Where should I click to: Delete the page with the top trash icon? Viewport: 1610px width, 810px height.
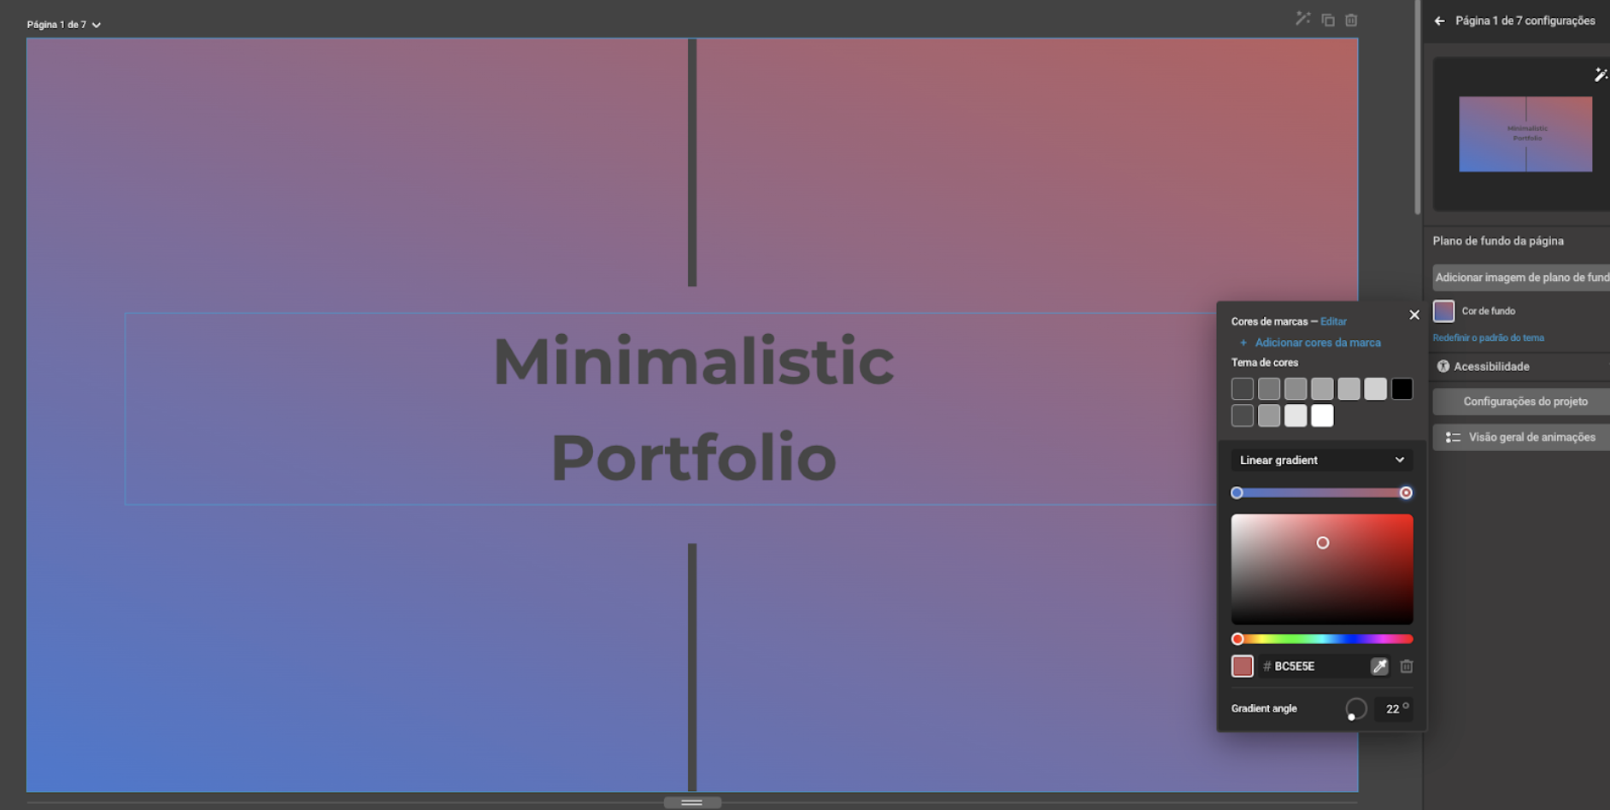coord(1351,20)
